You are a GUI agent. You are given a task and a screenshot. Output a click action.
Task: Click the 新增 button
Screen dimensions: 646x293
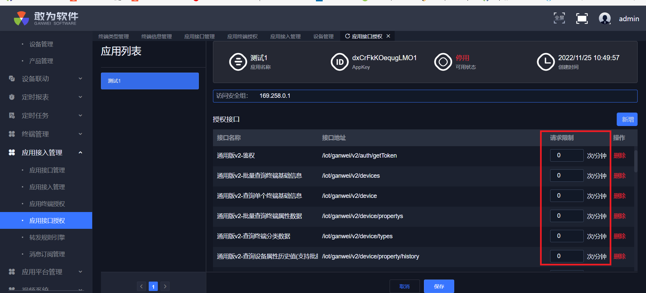[x=627, y=119]
